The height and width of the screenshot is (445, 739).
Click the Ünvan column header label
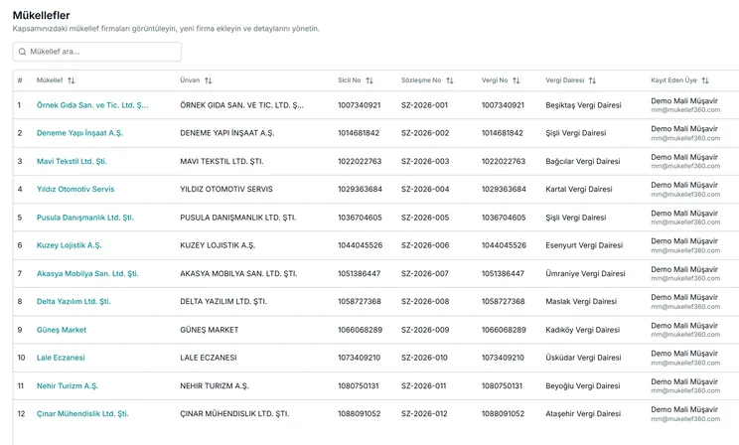[x=190, y=80]
